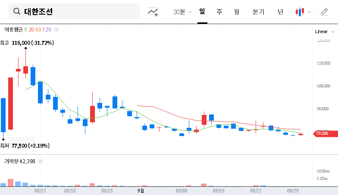This screenshot has height=195, width=338.
Task: Click the highest-price candle marker dot
Action: tap(26, 48)
